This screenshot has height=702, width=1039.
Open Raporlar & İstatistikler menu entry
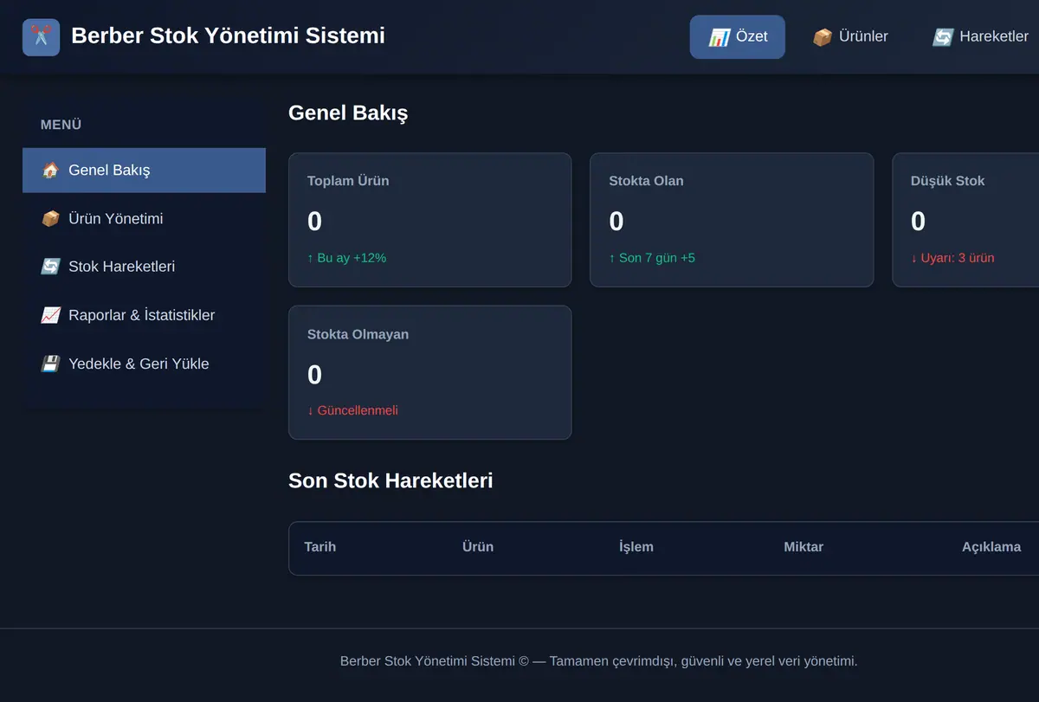[x=144, y=315]
